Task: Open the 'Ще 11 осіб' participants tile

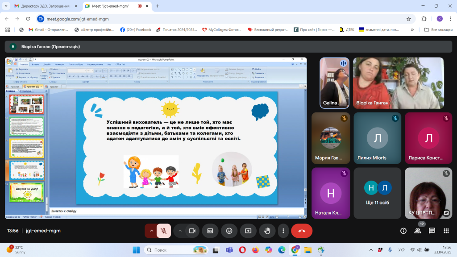Action: 378,193
